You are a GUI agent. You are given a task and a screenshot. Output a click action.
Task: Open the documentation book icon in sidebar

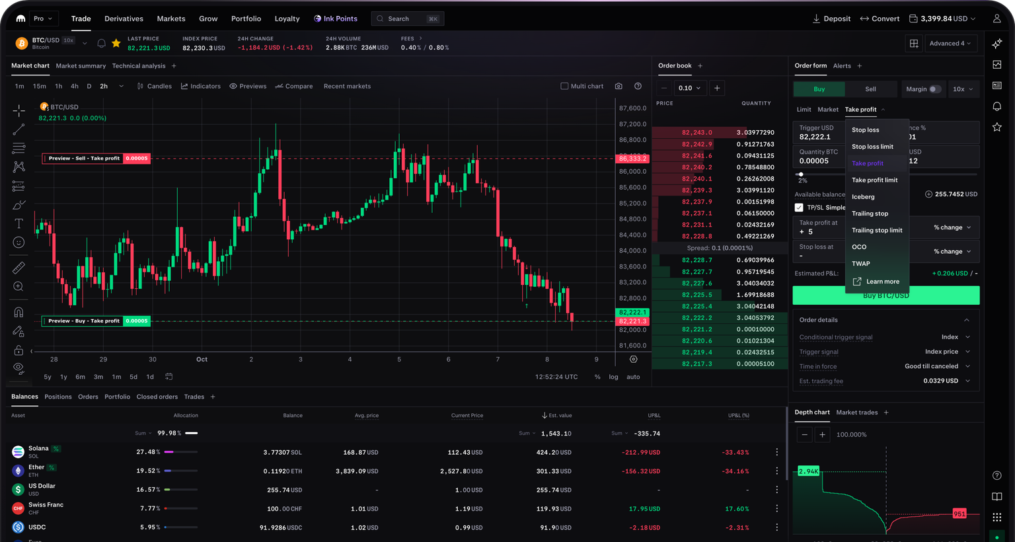tap(996, 496)
